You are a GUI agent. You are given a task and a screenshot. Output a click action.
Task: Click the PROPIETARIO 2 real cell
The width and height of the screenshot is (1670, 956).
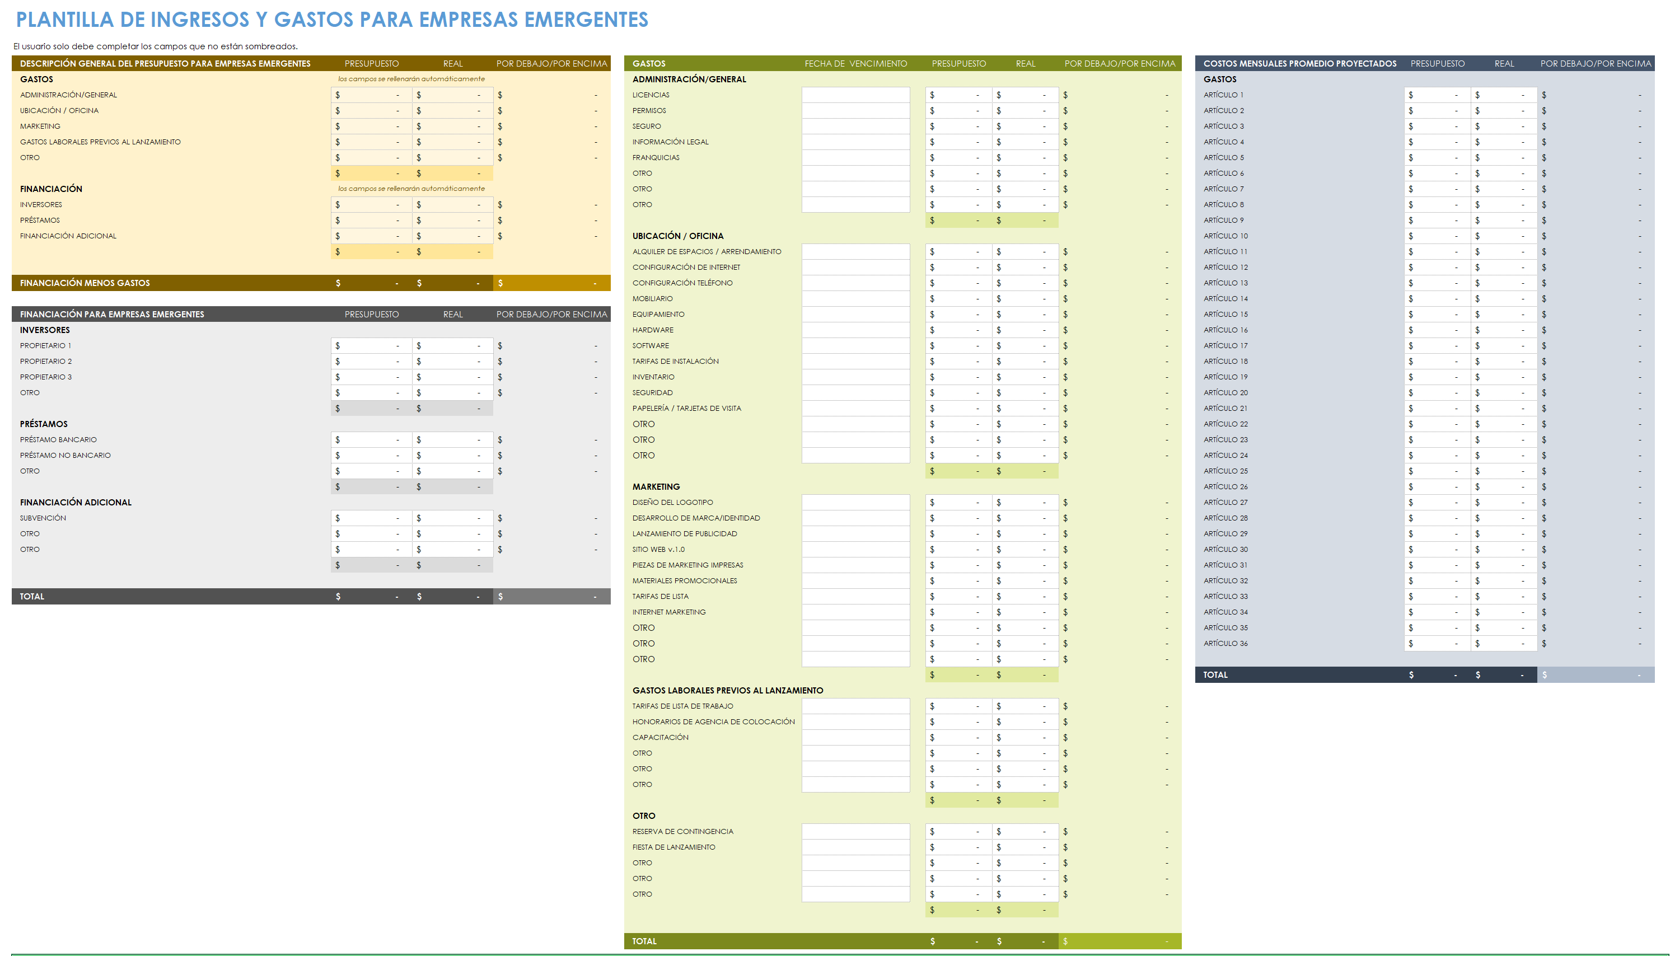(452, 362)
